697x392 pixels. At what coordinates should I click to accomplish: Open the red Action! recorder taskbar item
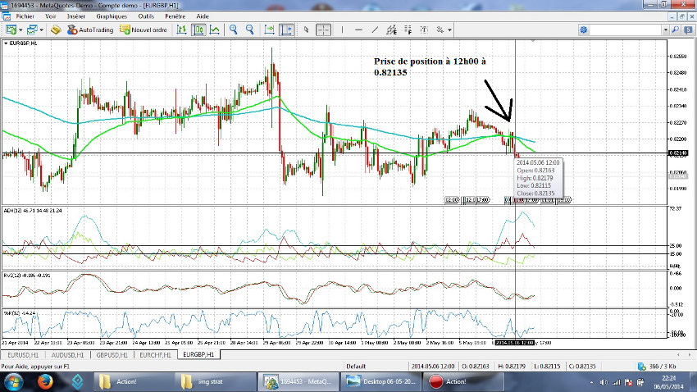click(462, 382)
